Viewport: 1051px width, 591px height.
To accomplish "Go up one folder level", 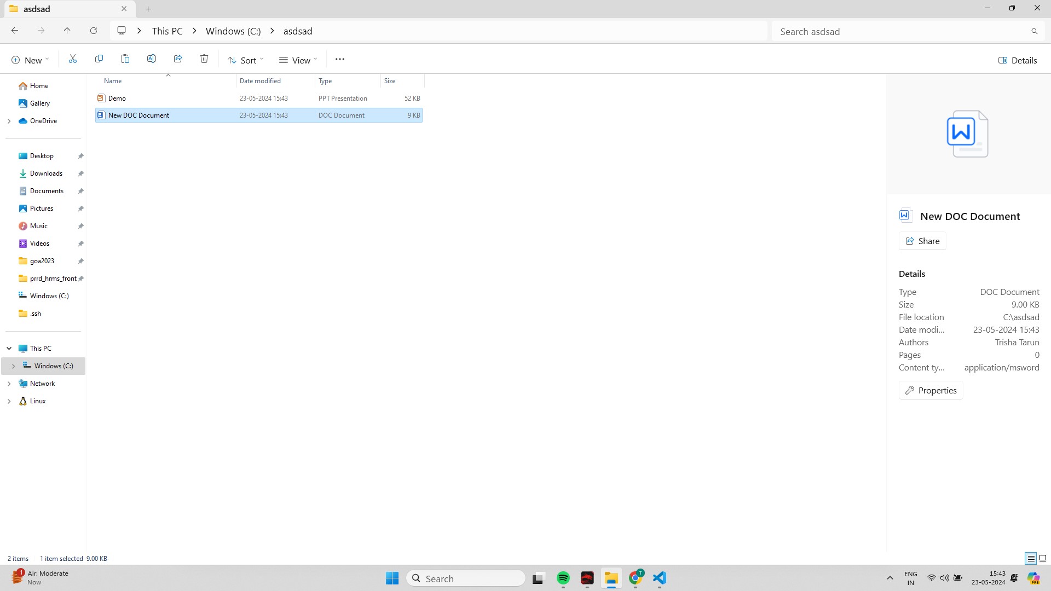I will (x=67, y=31).
